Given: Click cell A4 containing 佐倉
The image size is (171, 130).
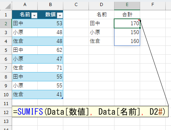Looking at the screenshot, I should [x=25, y=41].
